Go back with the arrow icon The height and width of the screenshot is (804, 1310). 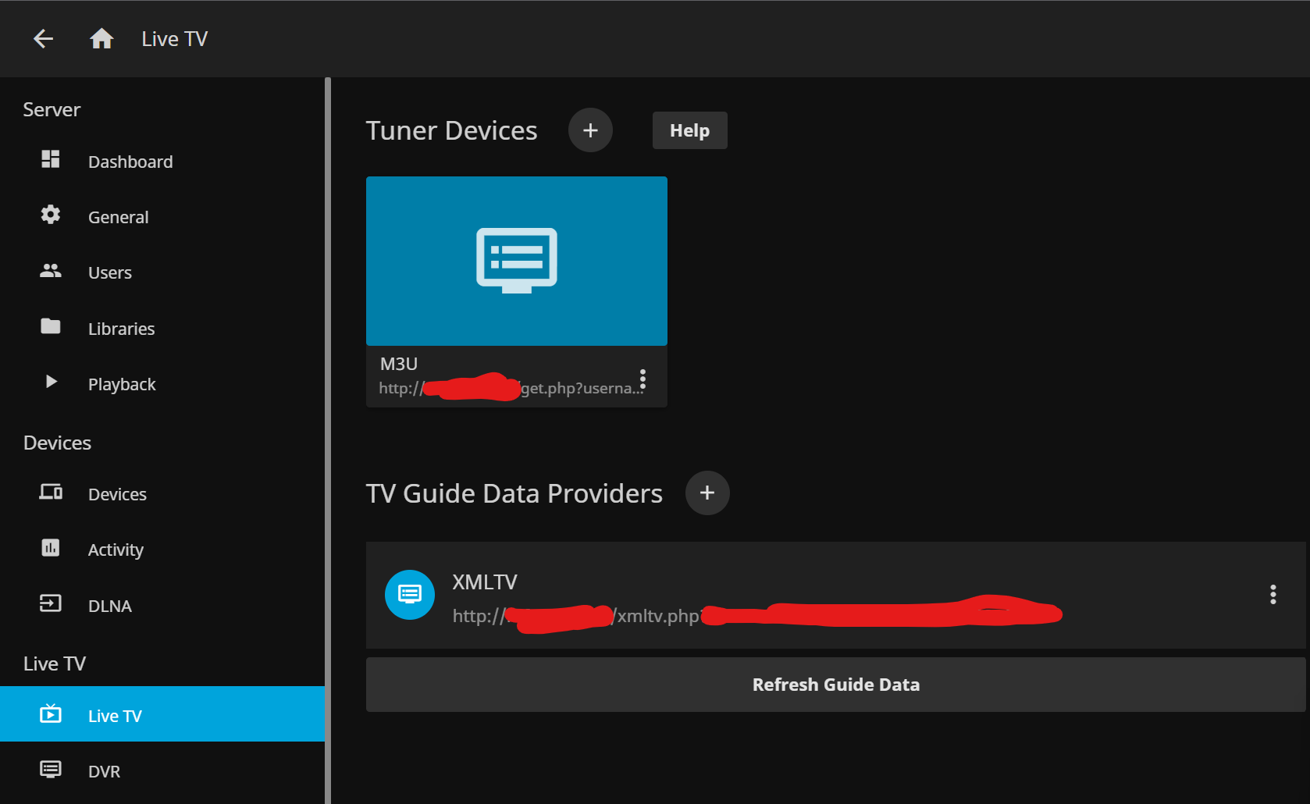click(43, 38)
